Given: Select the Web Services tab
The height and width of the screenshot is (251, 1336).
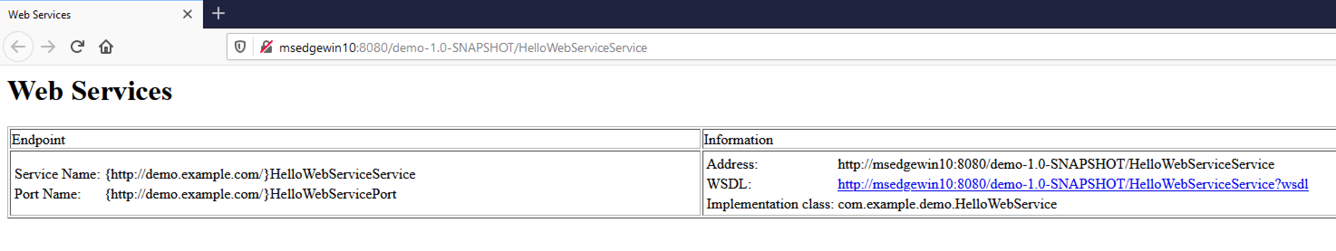Looking at the screenshot, I should tap(101, 14).
